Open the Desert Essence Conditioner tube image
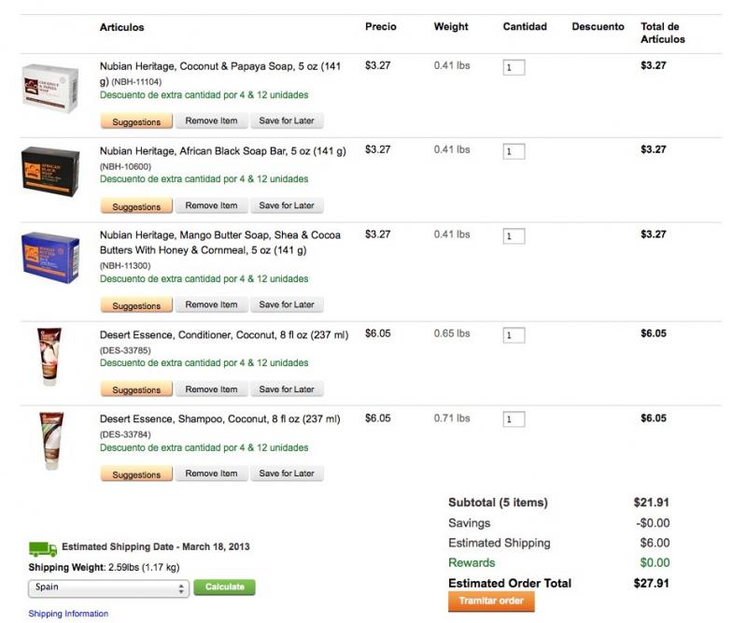 click(x=49, y=356)
